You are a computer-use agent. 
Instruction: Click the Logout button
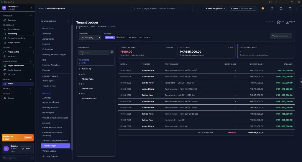click(26, 148)
